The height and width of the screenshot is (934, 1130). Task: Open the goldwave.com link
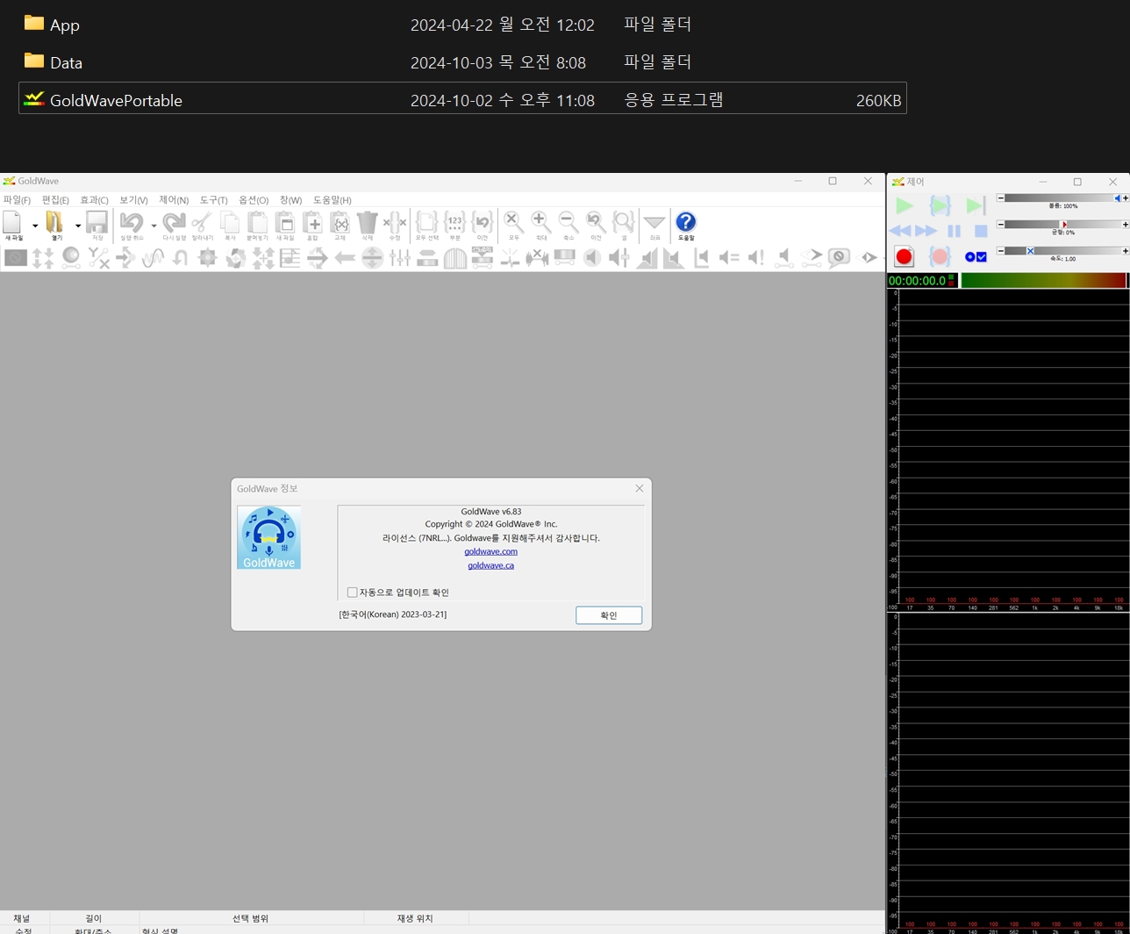(491, 551)
